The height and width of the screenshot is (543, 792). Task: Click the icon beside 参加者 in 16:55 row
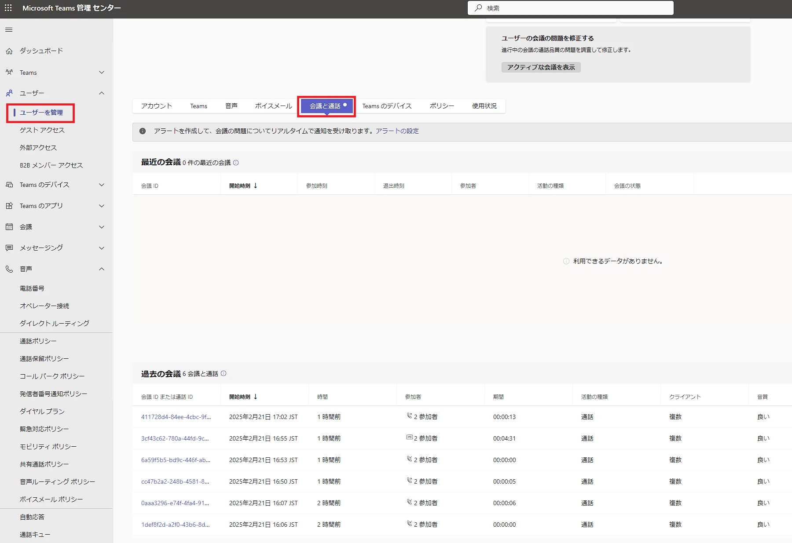click(409, 437)
